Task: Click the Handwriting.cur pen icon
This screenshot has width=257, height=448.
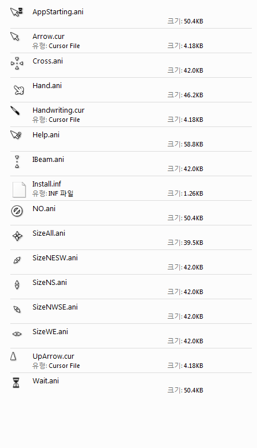Action: tap(15, 110)
